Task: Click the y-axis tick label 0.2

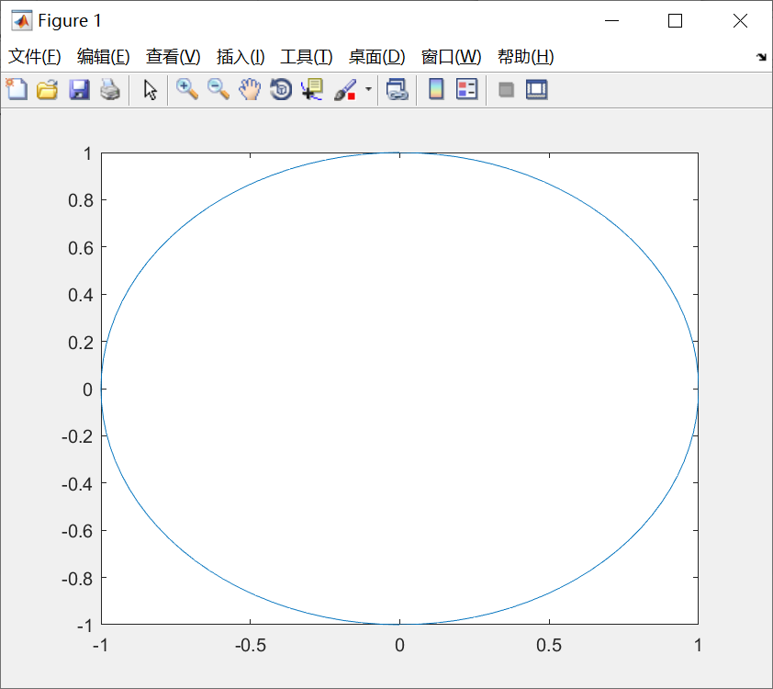Action: click(81, 343)
